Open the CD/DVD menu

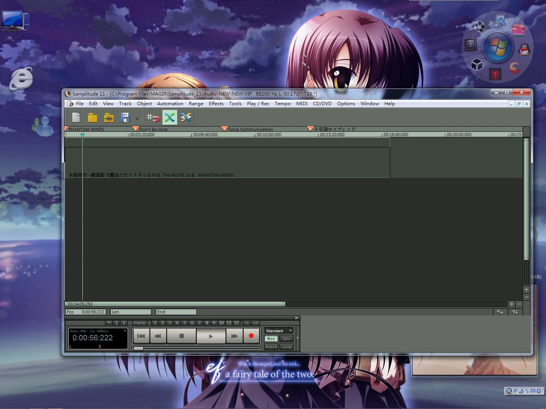click(x=322, y=104)
